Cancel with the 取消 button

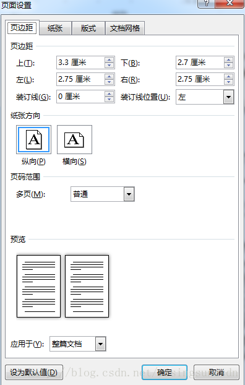coord(217,373)
